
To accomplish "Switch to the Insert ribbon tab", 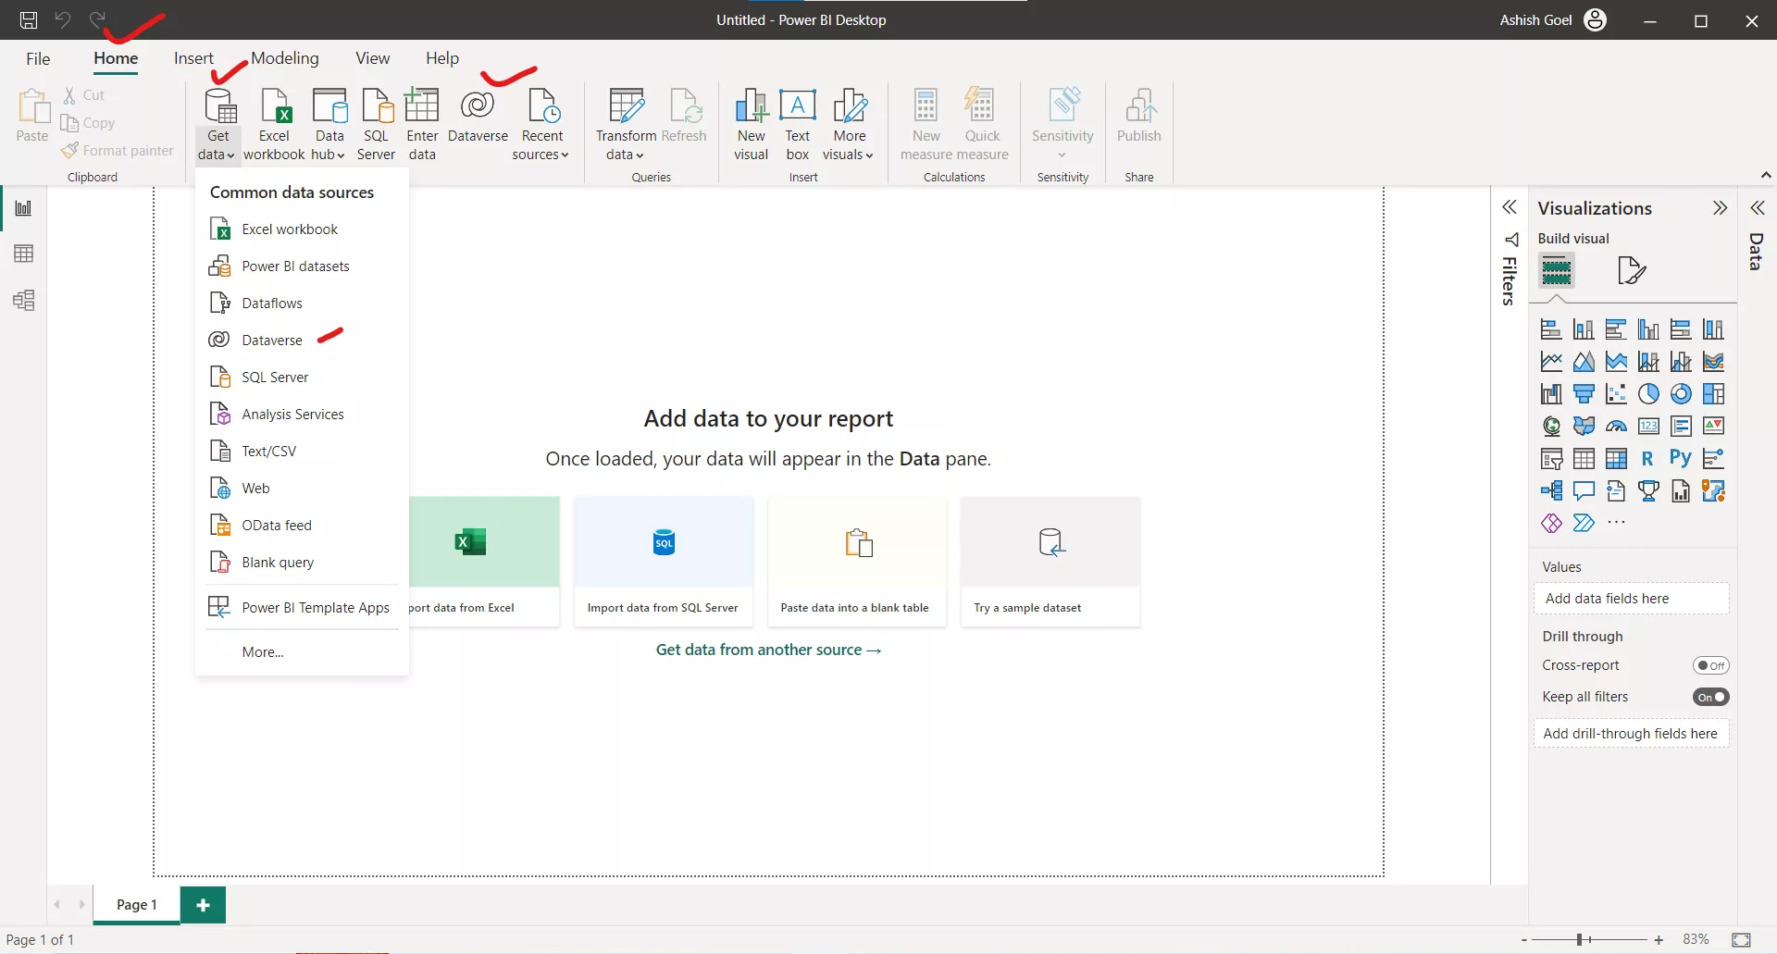I will 193,57.
